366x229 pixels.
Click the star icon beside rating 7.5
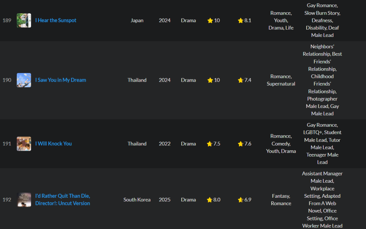click(x=209, y=144)
